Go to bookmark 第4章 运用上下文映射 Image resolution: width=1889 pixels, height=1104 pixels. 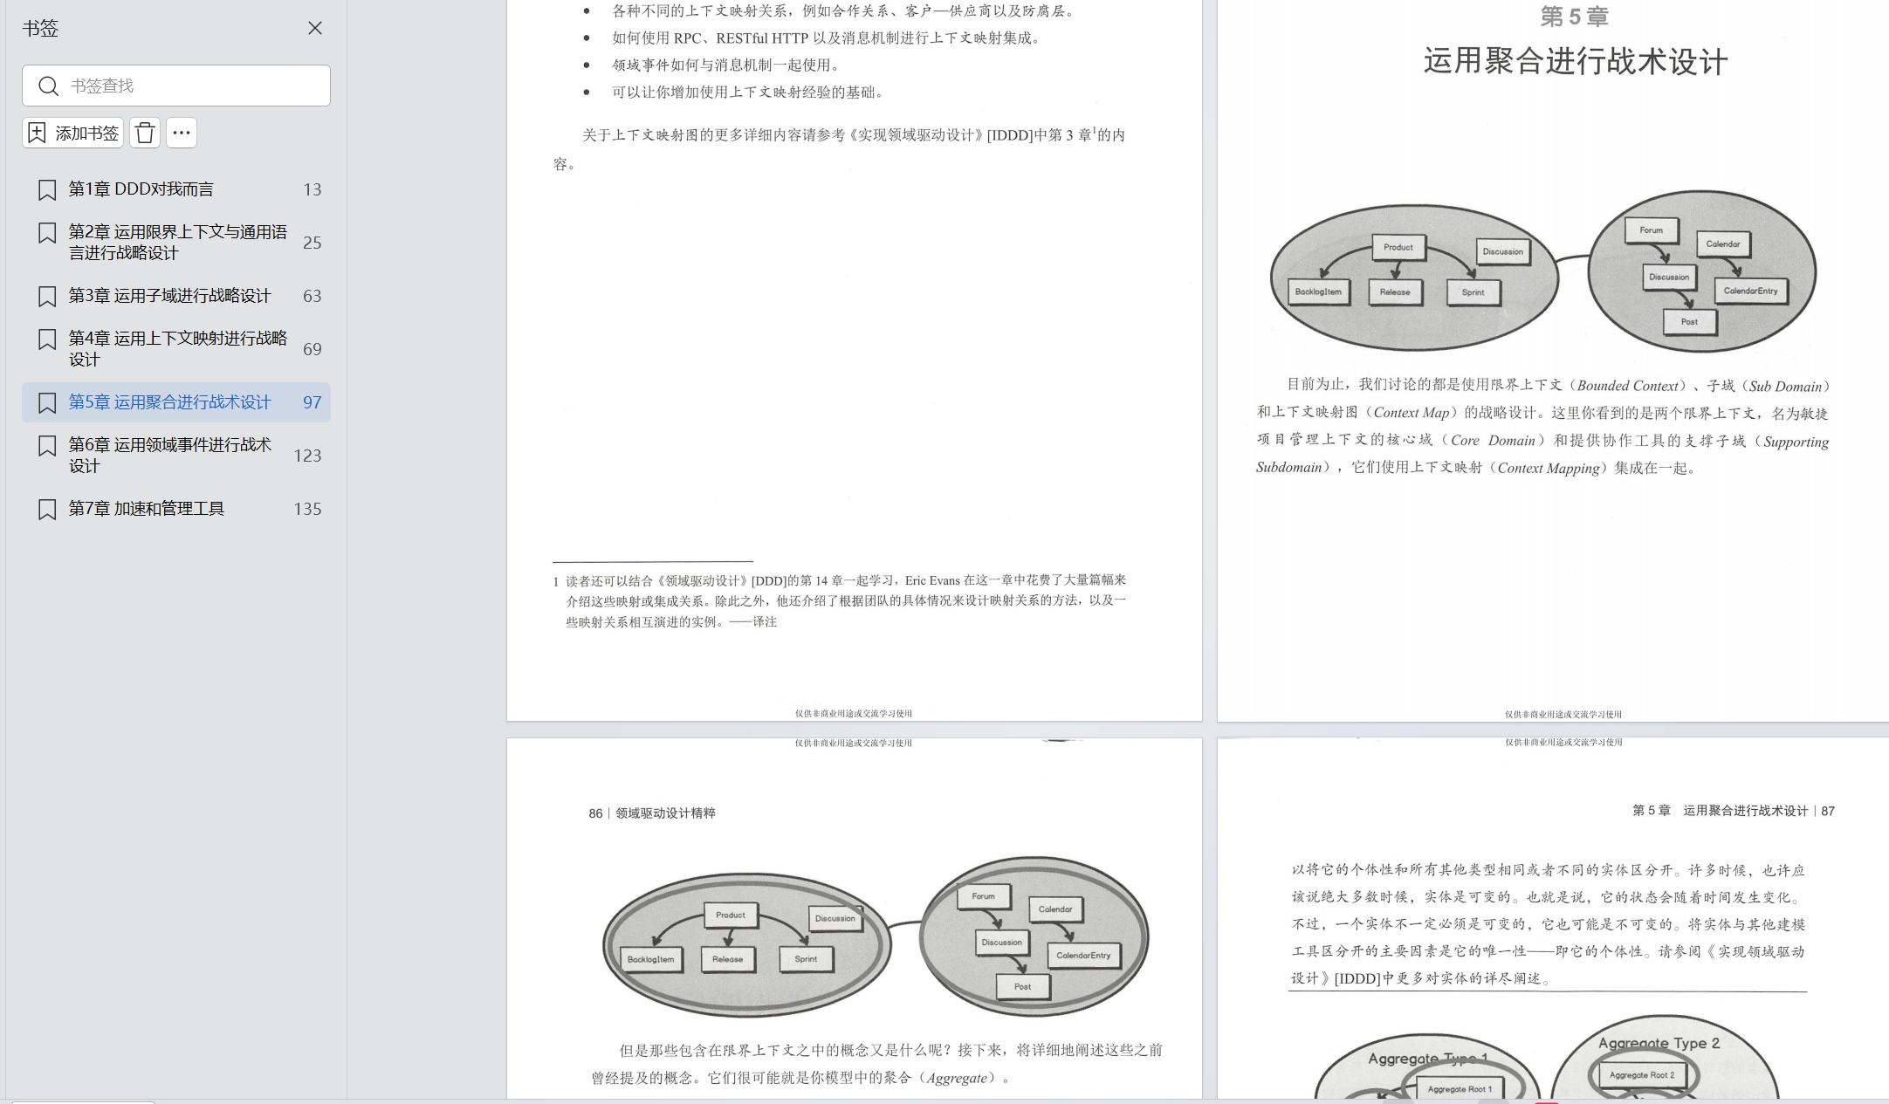coord(177,348)
